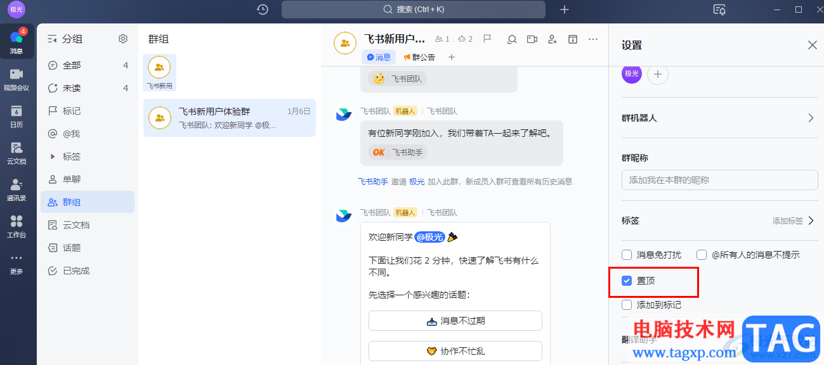
Task: Select 云文档 in group list
Action: 88,225
